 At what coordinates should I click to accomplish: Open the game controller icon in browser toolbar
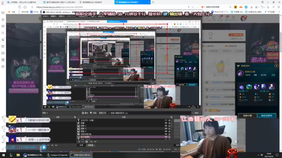tap(241, 7)
